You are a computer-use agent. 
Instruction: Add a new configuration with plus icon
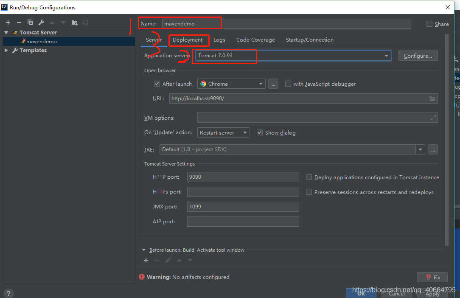[8, 22]
